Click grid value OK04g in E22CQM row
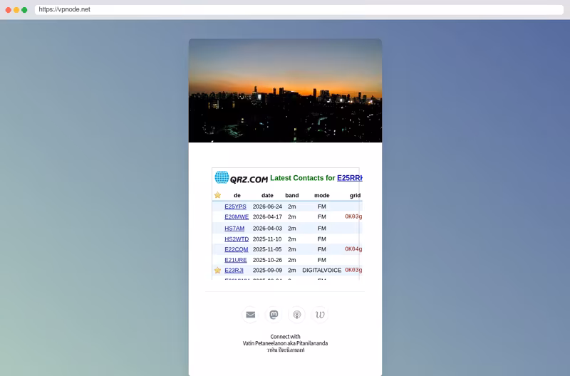570x376 pixels. (x=353, y=249)
